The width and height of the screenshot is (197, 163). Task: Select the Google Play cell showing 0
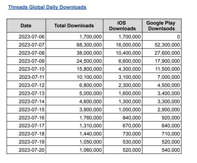click(178, 37)
